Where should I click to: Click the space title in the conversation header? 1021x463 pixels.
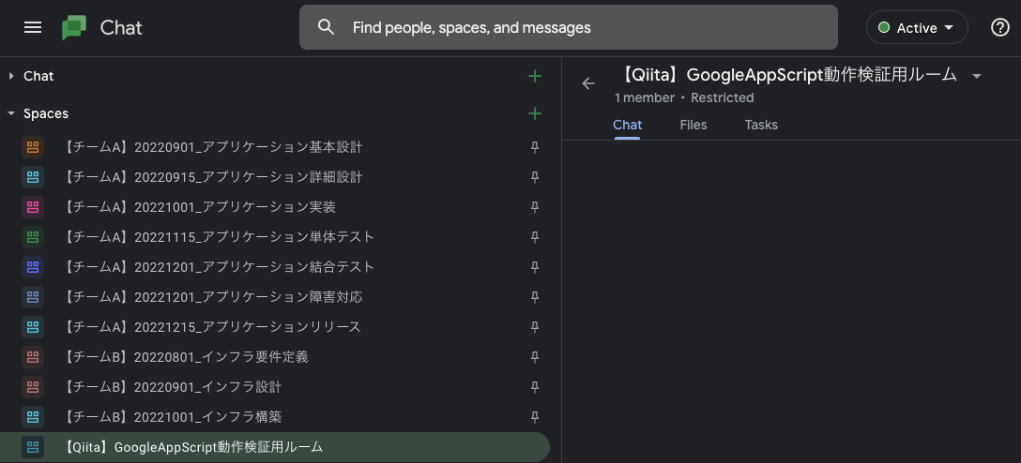click(786, 75)
